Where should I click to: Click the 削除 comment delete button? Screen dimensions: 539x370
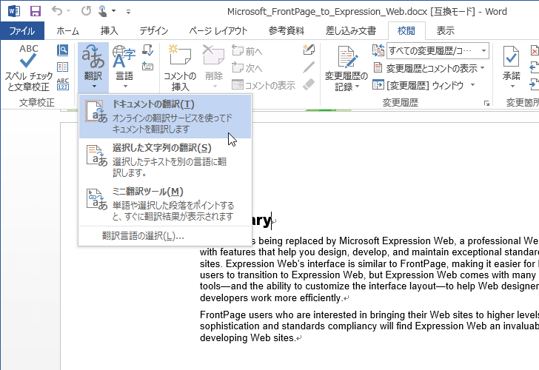tap(214, 67)
